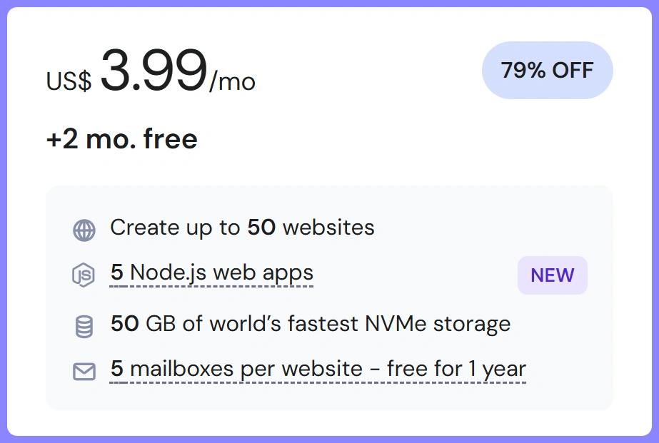Click the dashed underline under Node.js apps
659x443 pixels.
tap(211, 285)
